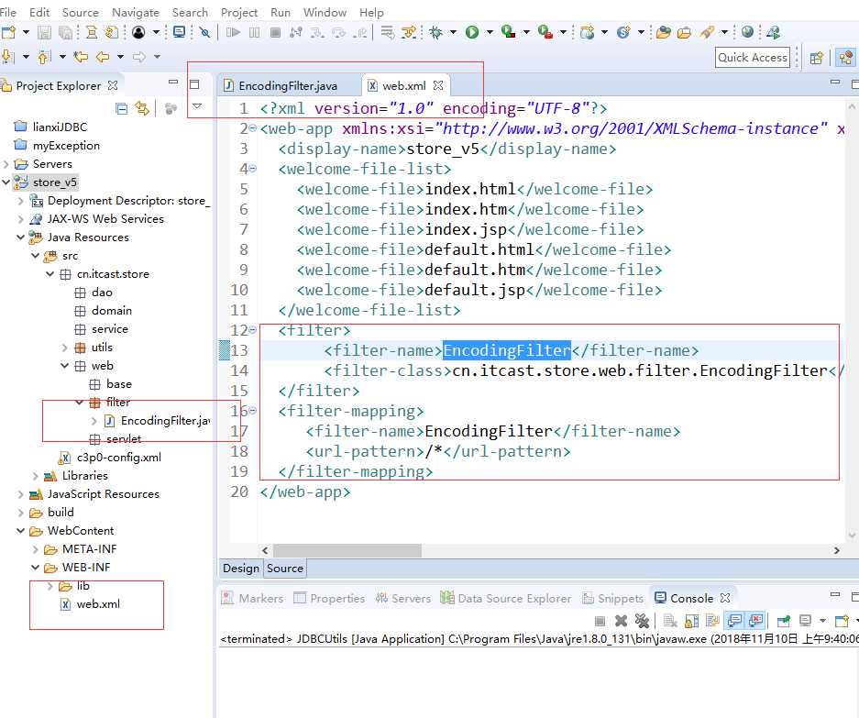Click the New Servlet blue S icon
This screenshot has width=859, height=718.
click(x=623, y=32)
